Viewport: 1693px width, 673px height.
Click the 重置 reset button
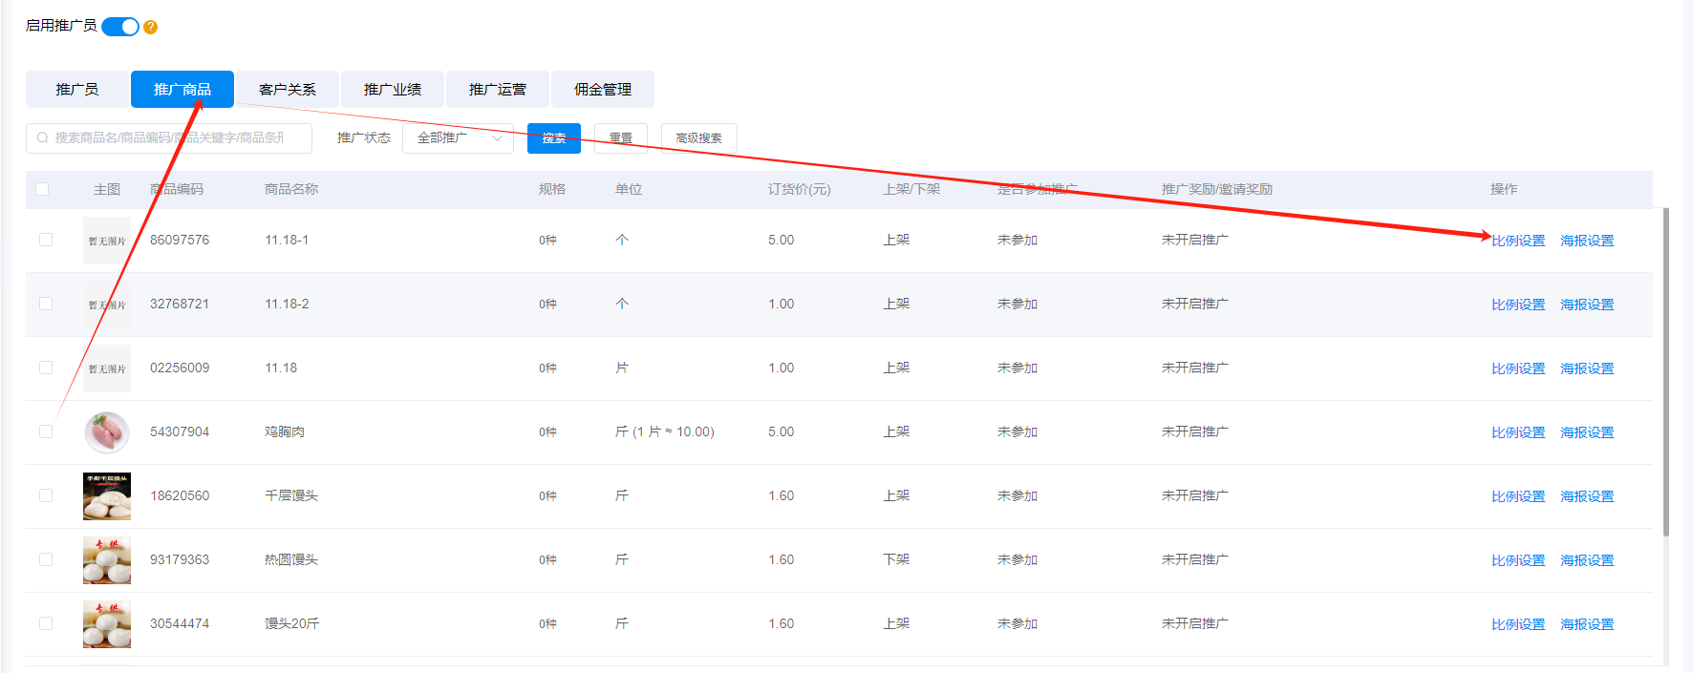point(621,138)
